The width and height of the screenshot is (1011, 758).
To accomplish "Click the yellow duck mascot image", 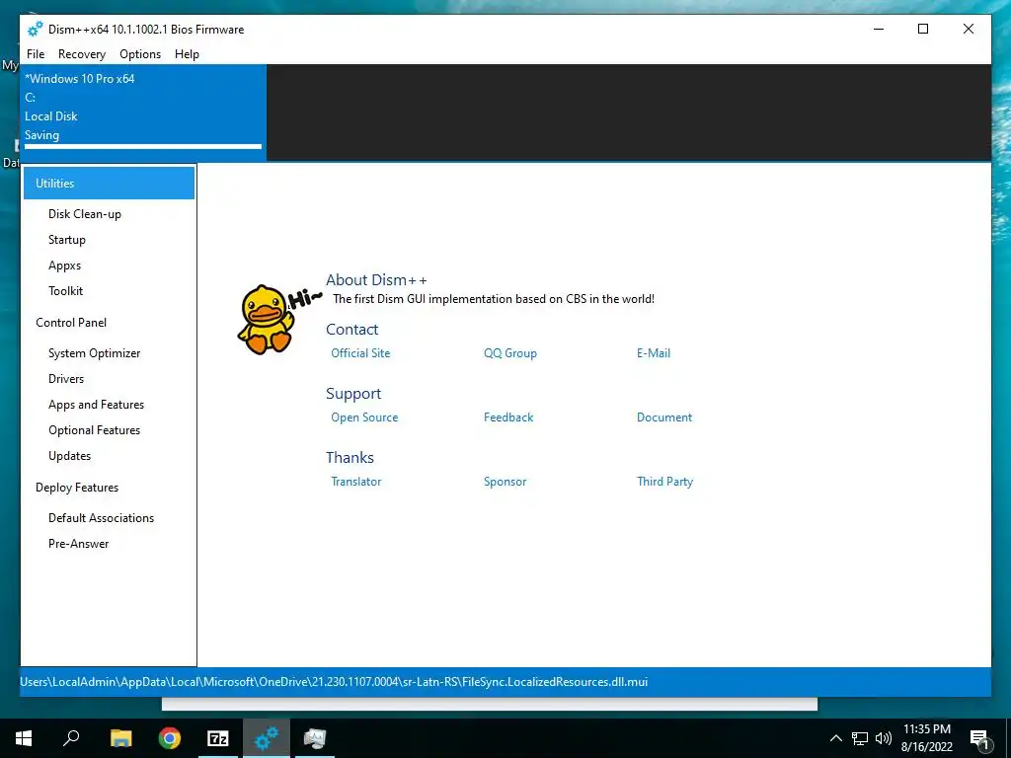I will [266, 320].
